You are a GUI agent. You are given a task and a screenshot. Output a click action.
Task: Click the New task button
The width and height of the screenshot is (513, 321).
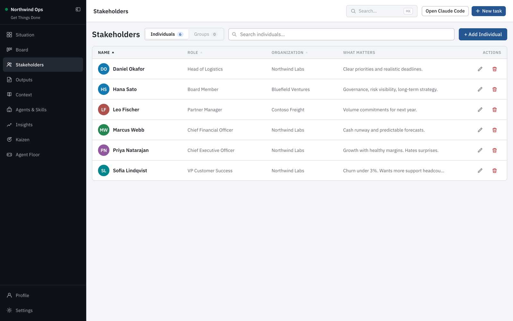489,11
